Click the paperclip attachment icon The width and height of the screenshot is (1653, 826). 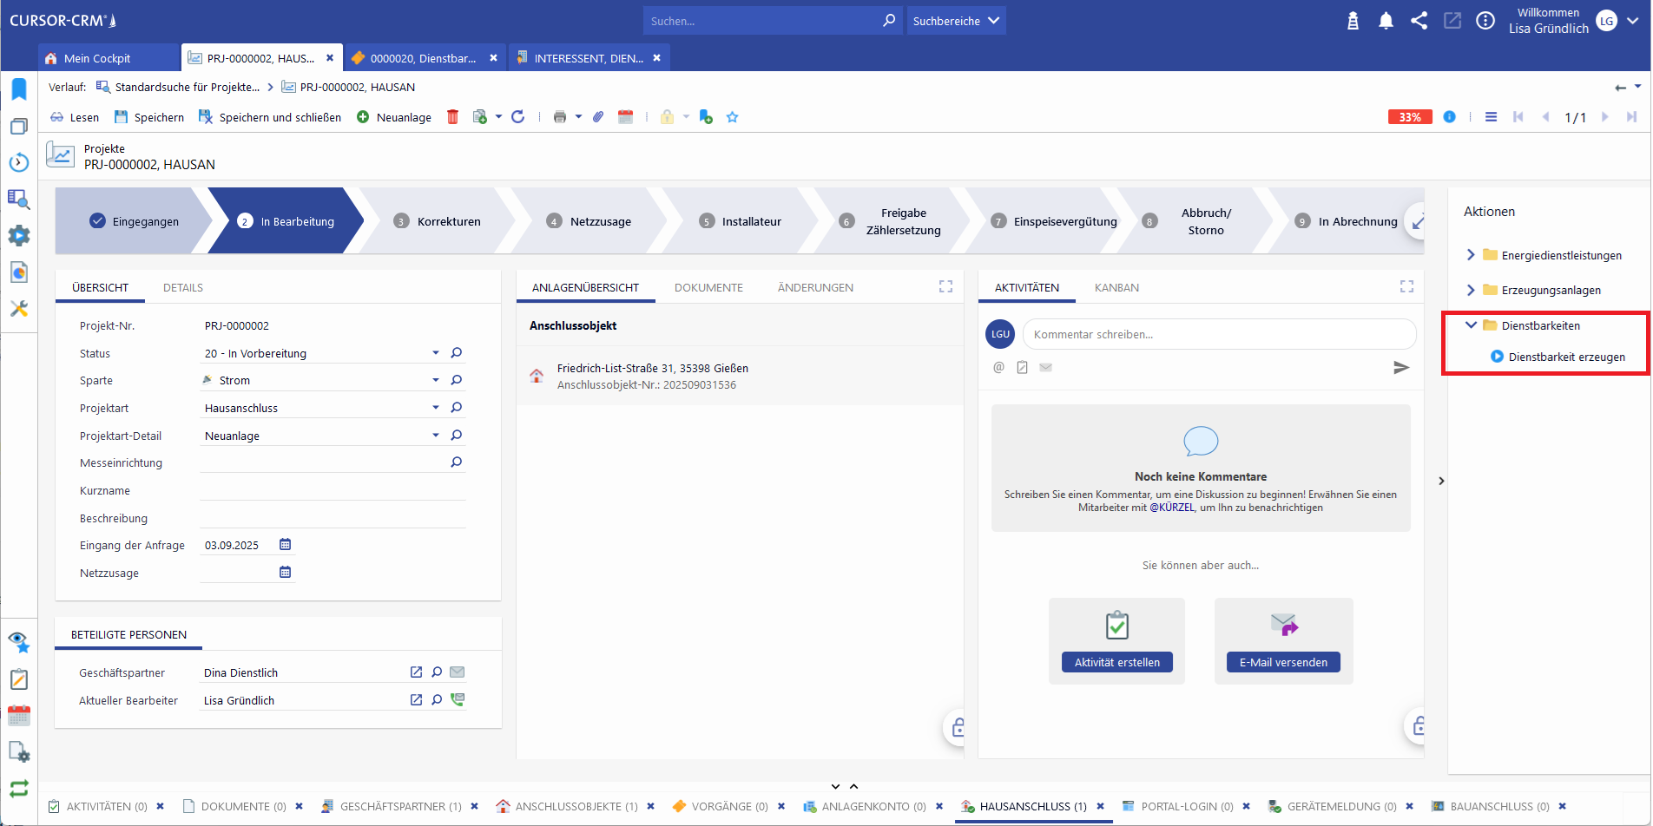(x=598, y=117)
